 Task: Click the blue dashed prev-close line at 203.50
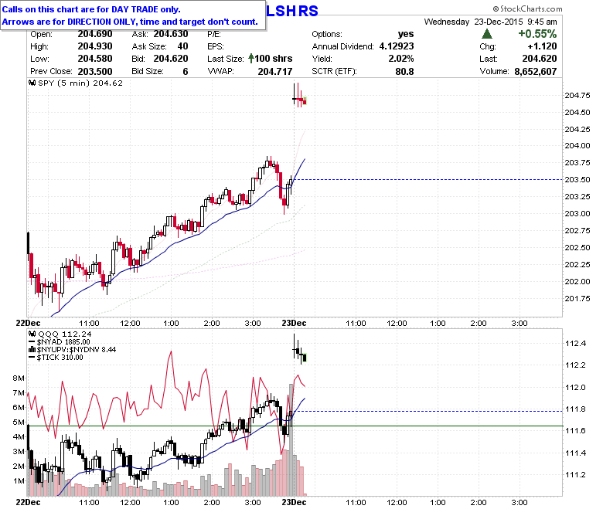428,179
